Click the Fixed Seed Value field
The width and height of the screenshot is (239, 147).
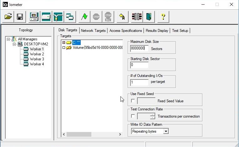(x=146, y=101)
